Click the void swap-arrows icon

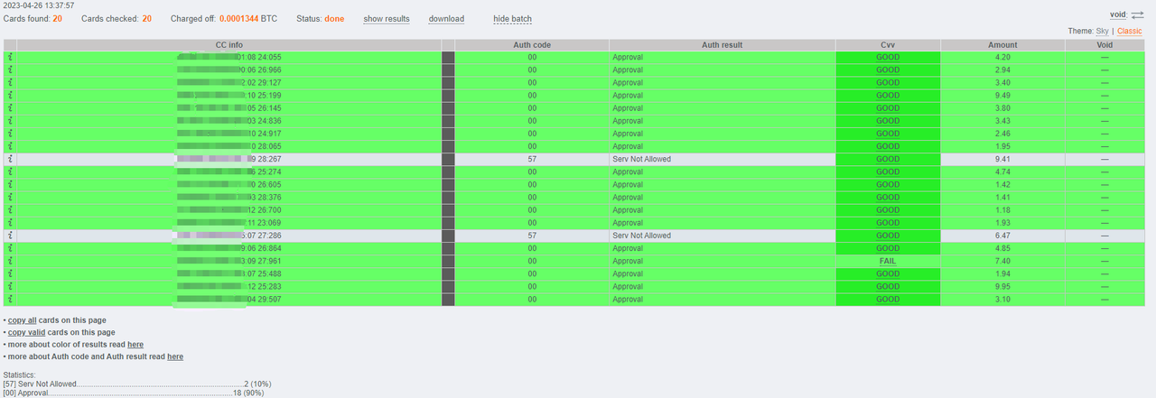click(1137, 14)
